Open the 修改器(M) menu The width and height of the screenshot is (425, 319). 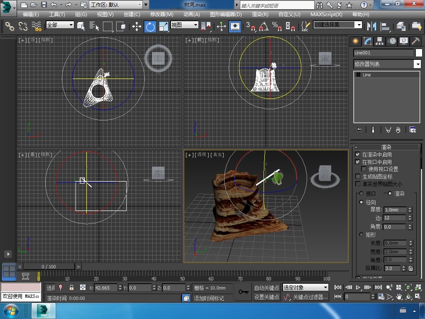161,14
